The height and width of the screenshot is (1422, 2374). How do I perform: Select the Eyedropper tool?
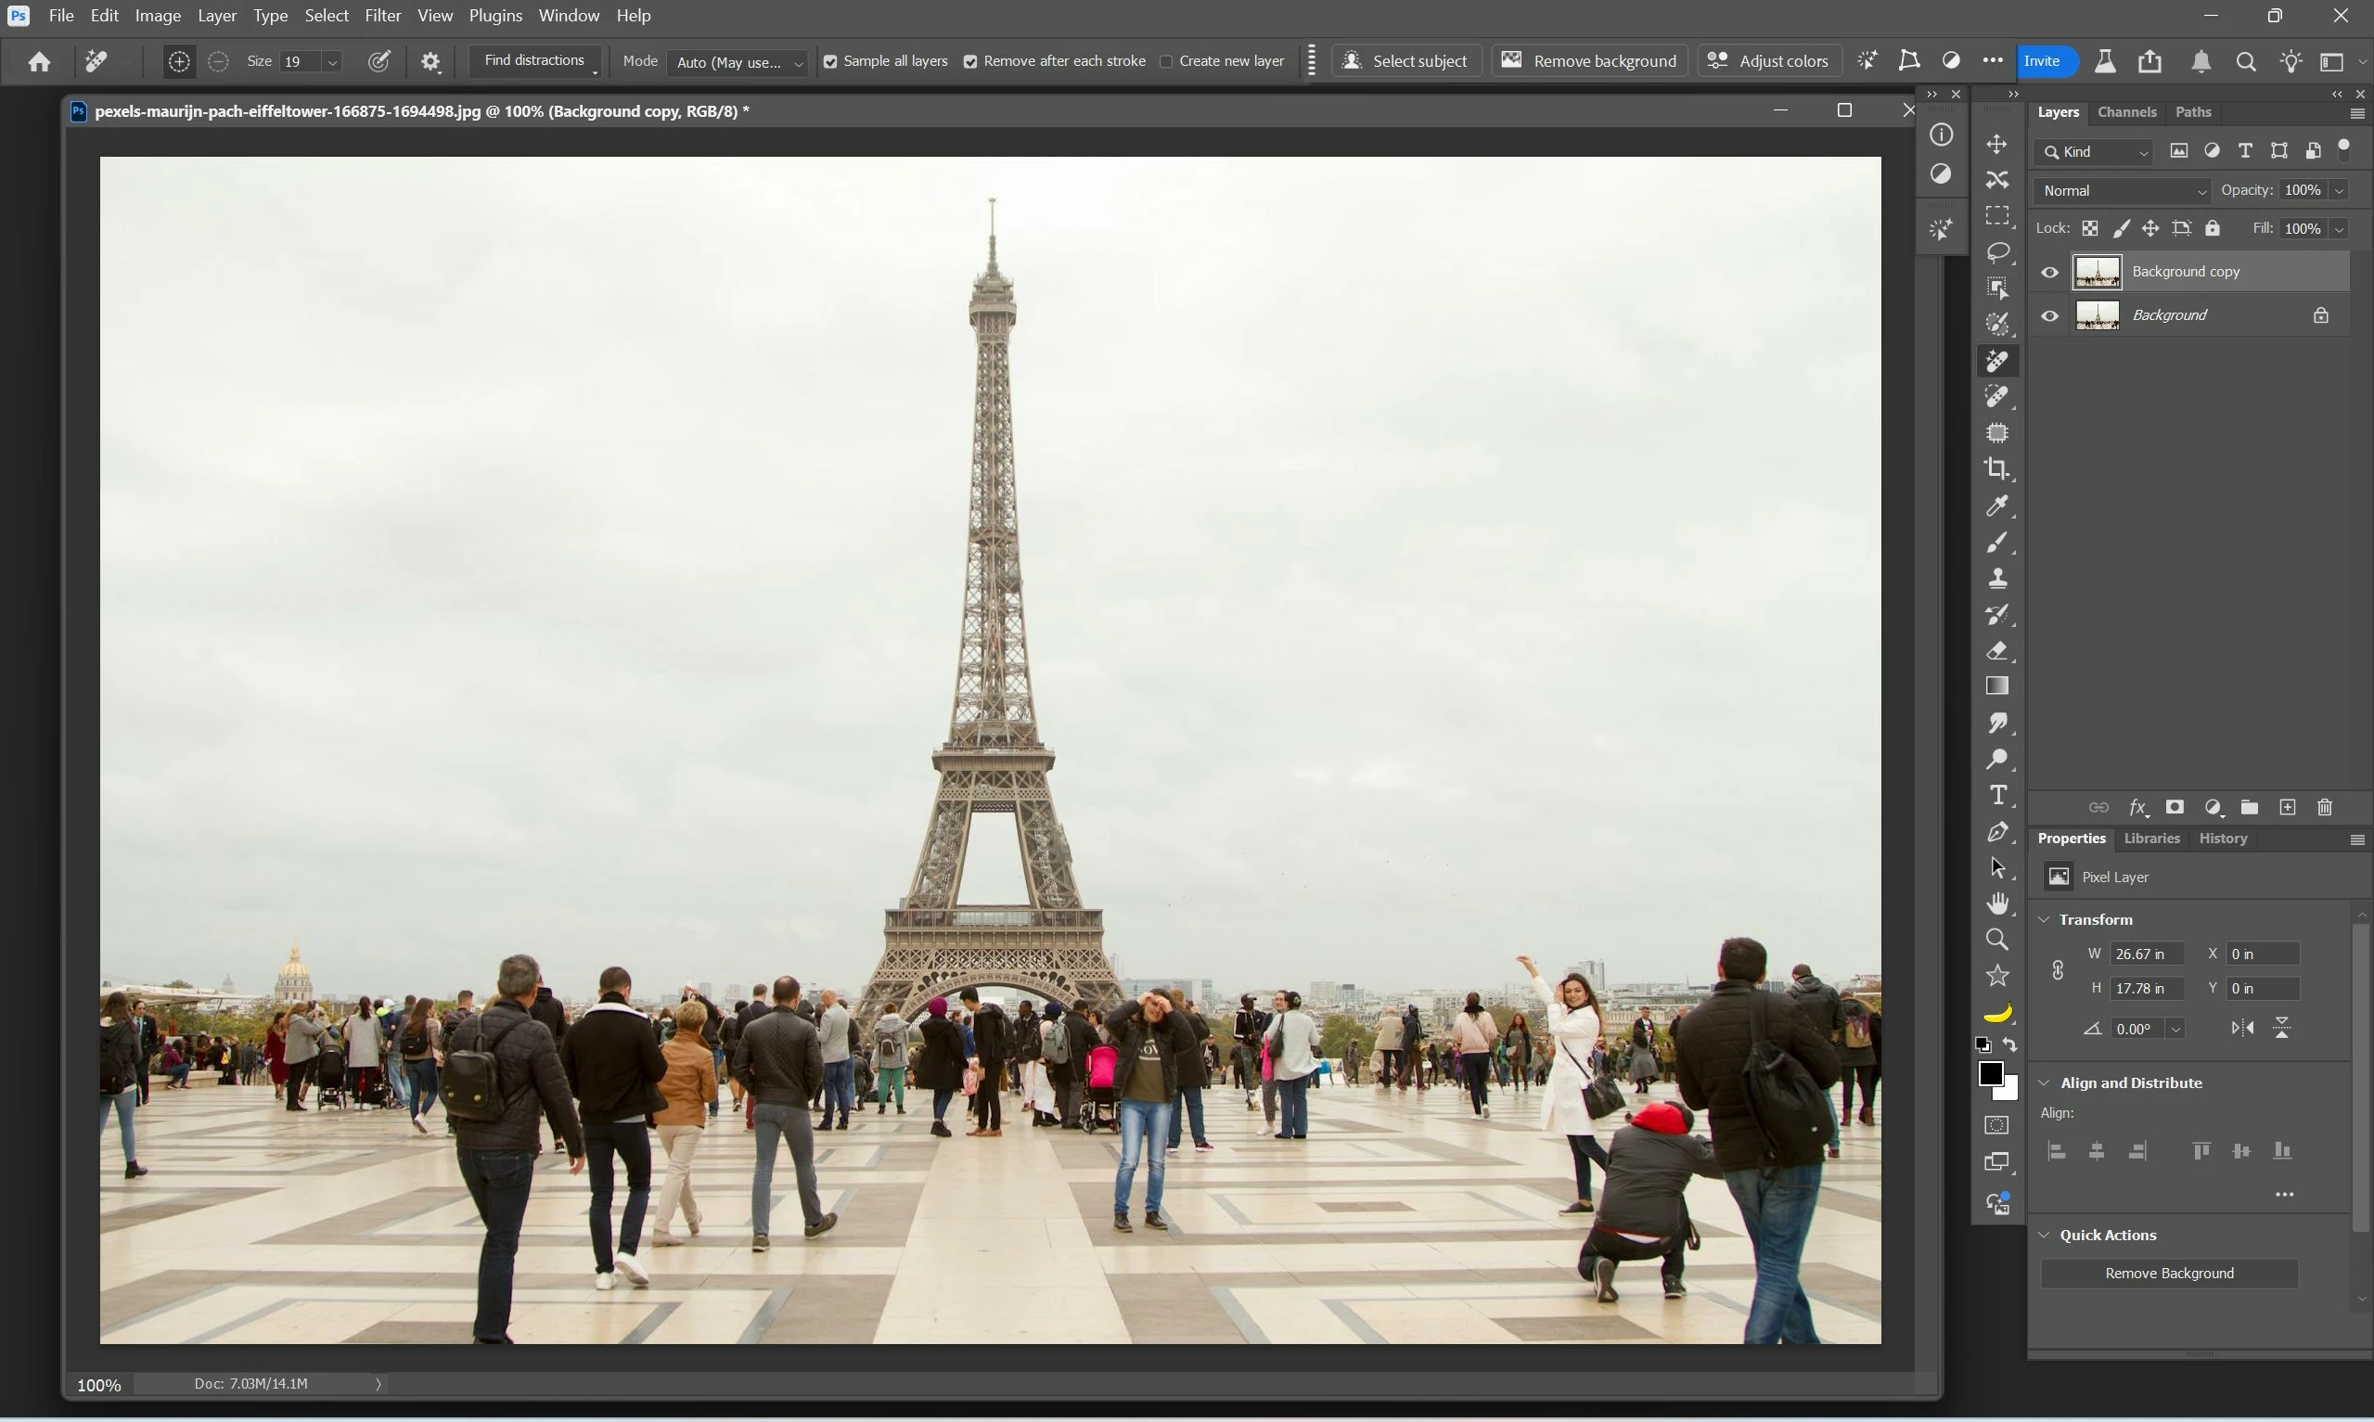(1996, 506)
